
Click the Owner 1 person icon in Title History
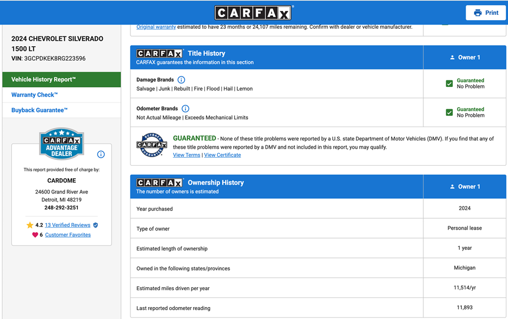[x=452, y=58]
